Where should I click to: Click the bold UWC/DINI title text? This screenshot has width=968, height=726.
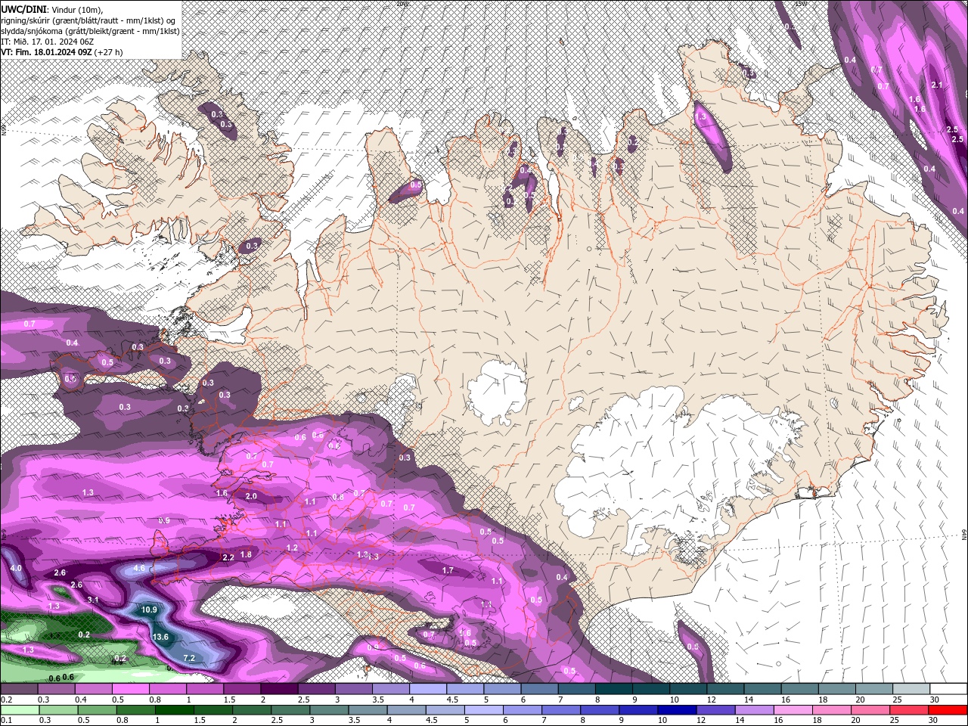coord(23,8)
